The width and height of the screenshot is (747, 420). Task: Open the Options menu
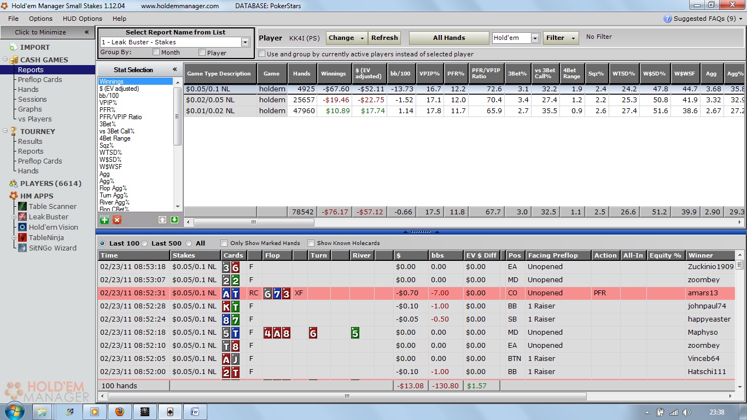click(41, 19)
